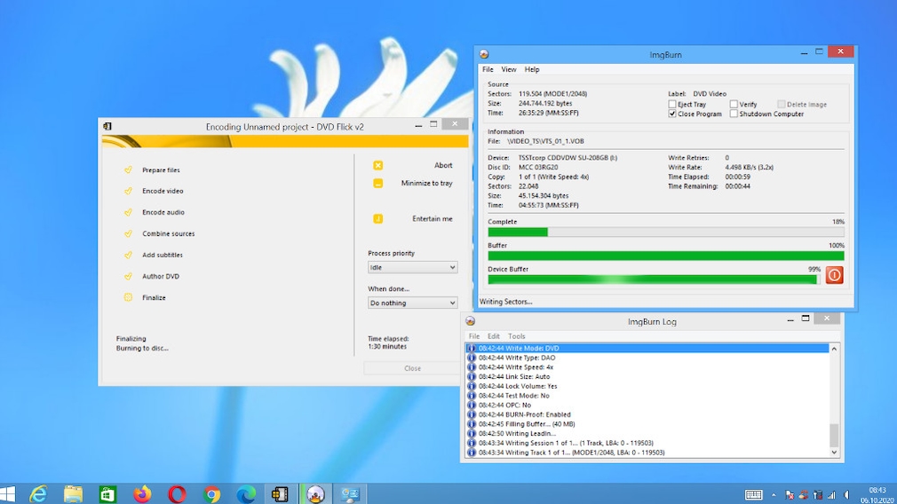Open the ImgBurn Log Edit menu
The image size is (897, 504).
click(x=494, y=336)
